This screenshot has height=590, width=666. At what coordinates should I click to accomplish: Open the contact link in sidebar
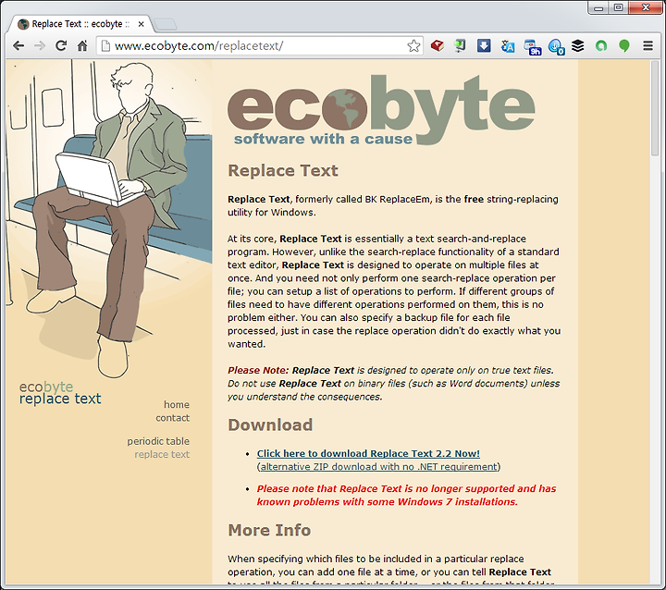click(x=172, y=418)
